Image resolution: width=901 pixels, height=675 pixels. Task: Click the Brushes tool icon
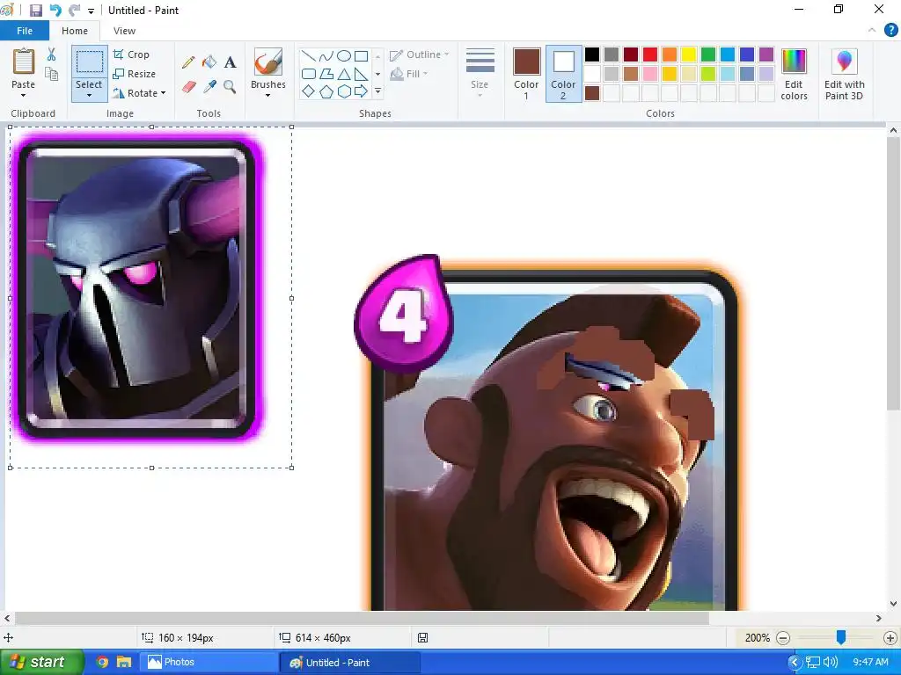268,62
